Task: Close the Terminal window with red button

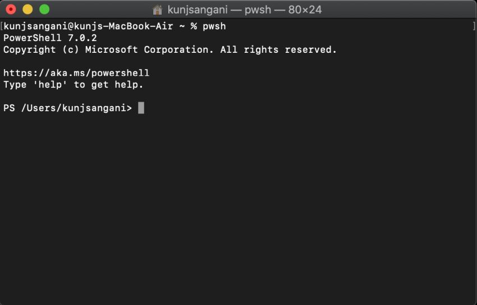Action: click(11, 10)
